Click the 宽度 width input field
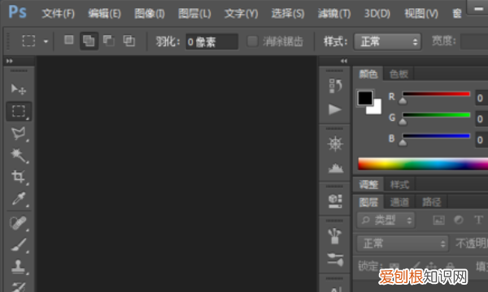This screenshot has width=488, height=292. (474, 41)
